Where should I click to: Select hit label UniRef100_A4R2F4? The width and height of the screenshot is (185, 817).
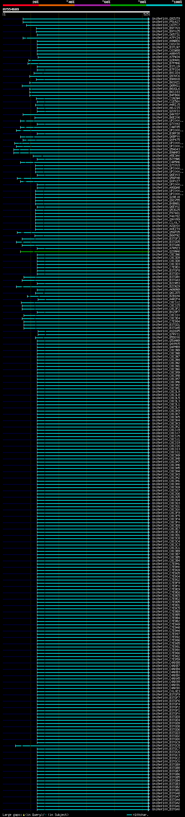[x=166, y=299]
